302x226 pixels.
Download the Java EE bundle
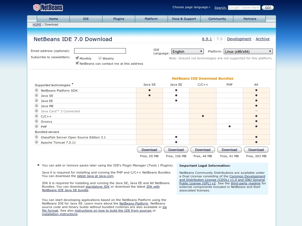point(176,150)
